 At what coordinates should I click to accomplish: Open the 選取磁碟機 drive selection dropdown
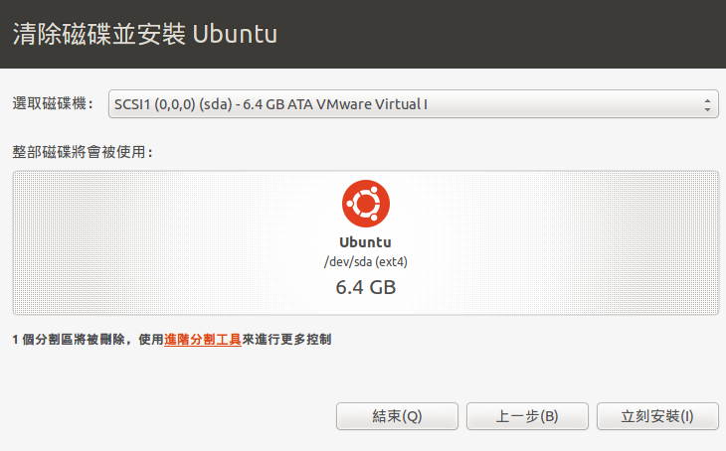tap(413, 104)
